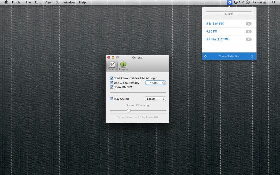Disable Start ChronoSlider Lite At Login

click(112, 78)
